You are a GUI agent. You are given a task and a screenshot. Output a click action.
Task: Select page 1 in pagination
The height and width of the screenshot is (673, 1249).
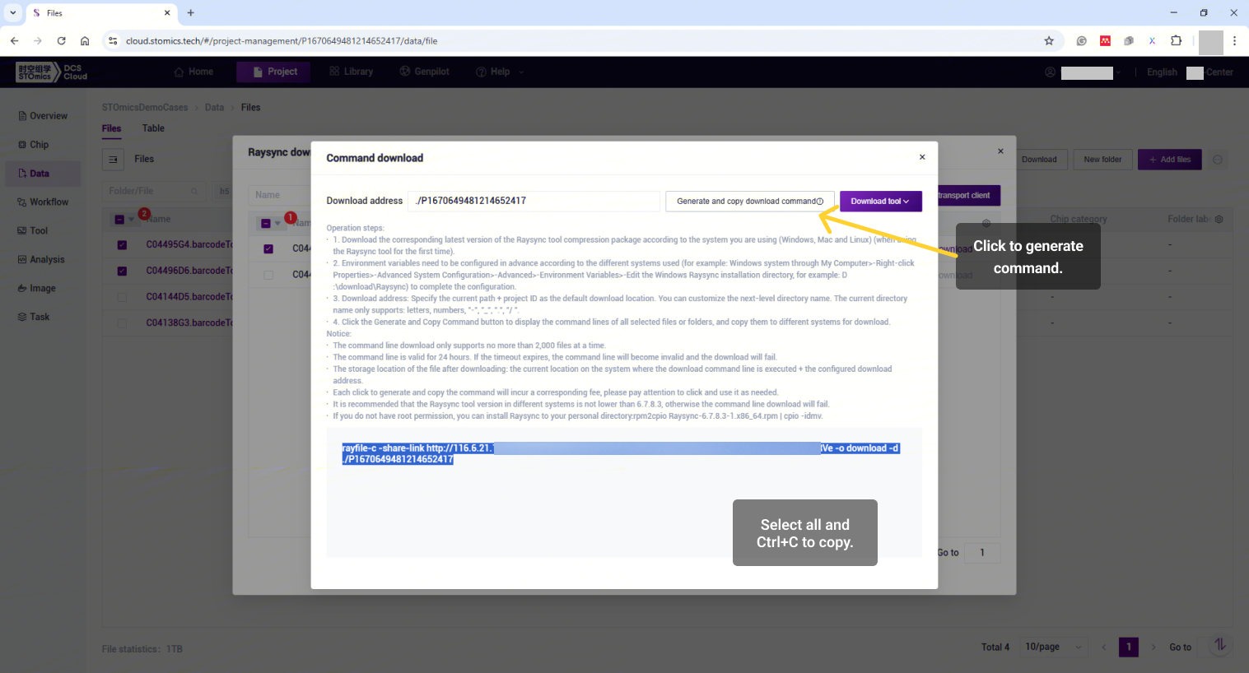point(1129,647)
